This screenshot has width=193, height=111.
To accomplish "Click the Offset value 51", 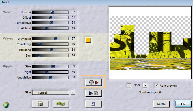I will (x=73, y=17).
